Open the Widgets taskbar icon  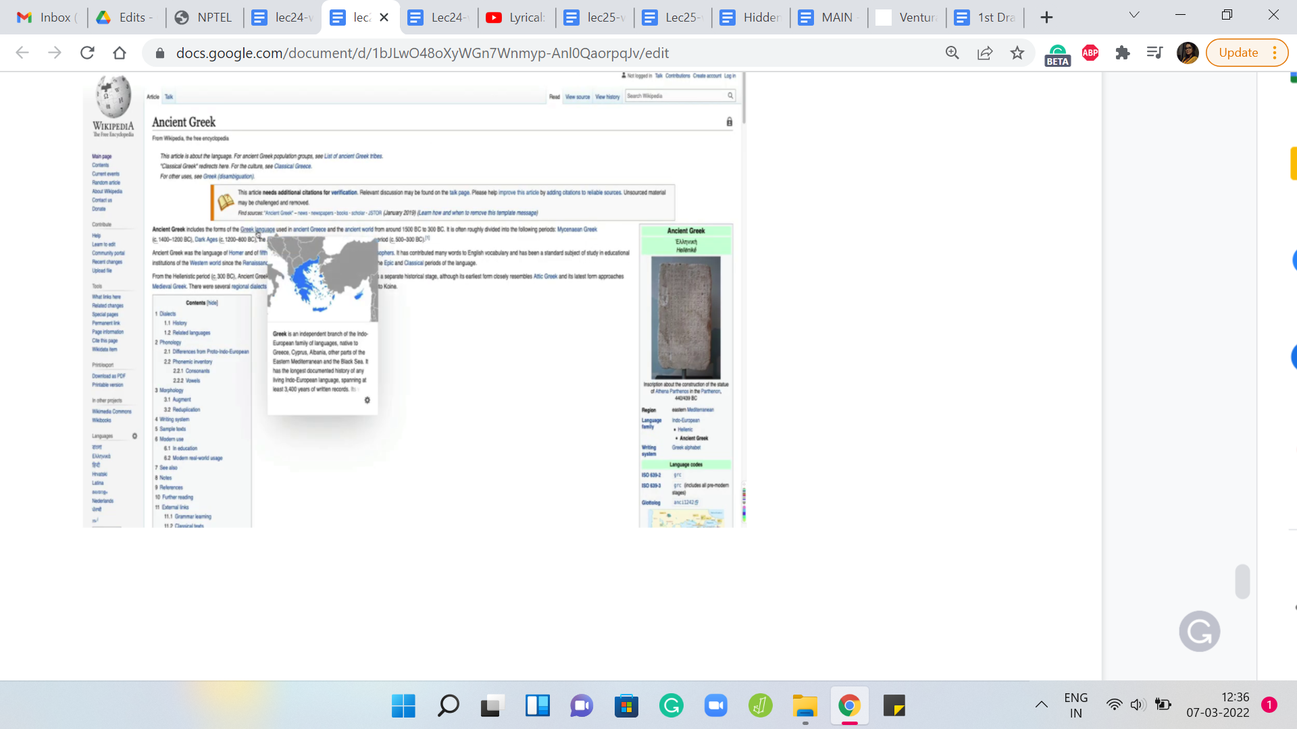[538, 706]
